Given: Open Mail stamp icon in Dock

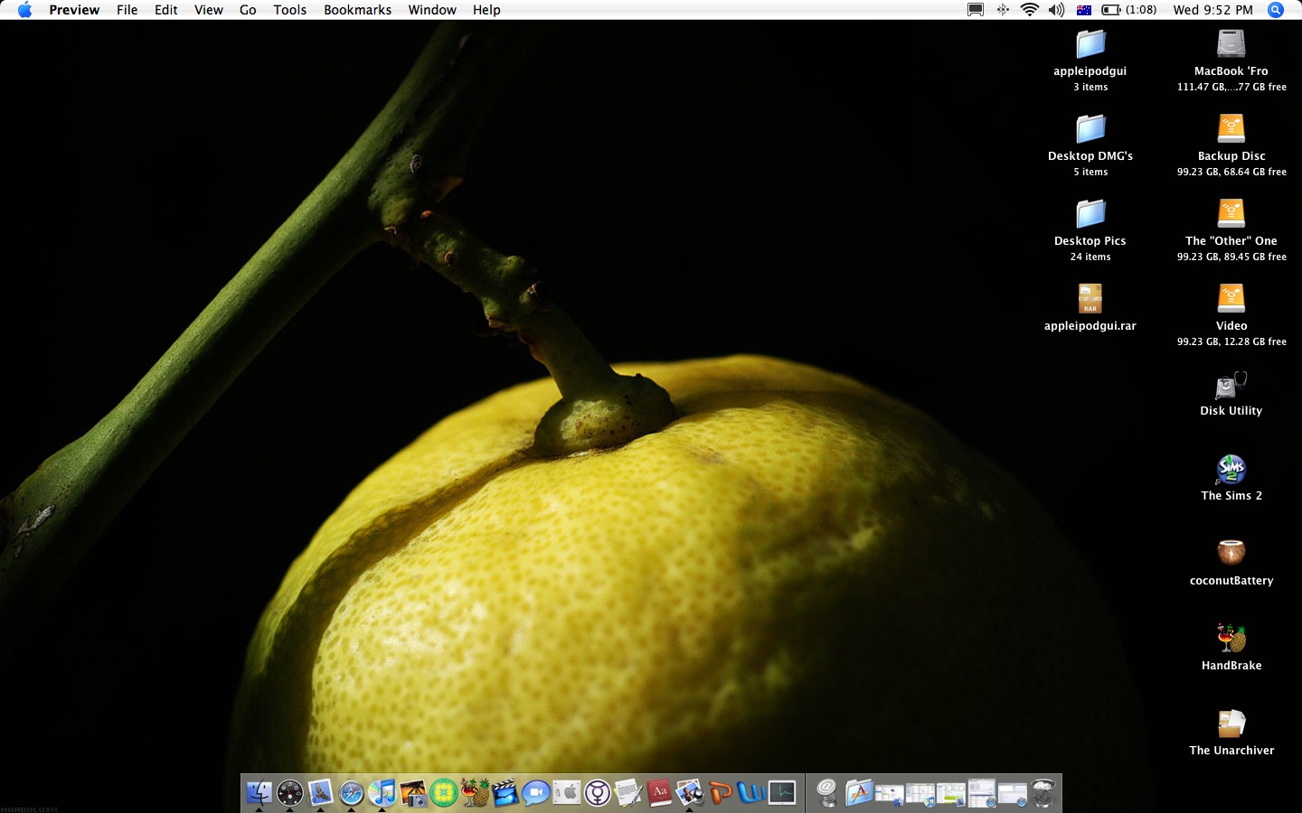Looking at the screenshot, I should pos(321,793).
